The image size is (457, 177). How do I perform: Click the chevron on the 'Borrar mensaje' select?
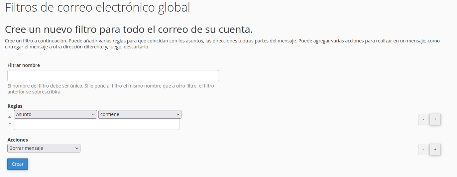point(76,148)
